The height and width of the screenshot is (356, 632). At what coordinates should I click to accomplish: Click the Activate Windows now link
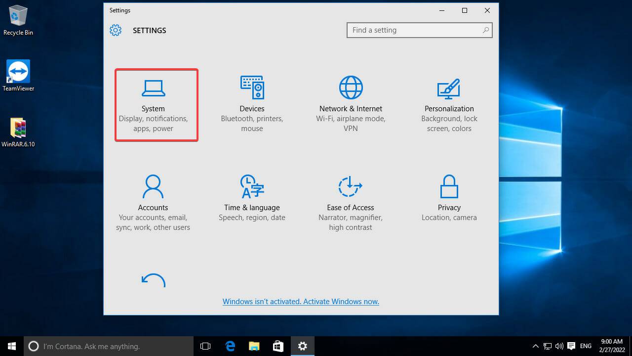point(301,301)
